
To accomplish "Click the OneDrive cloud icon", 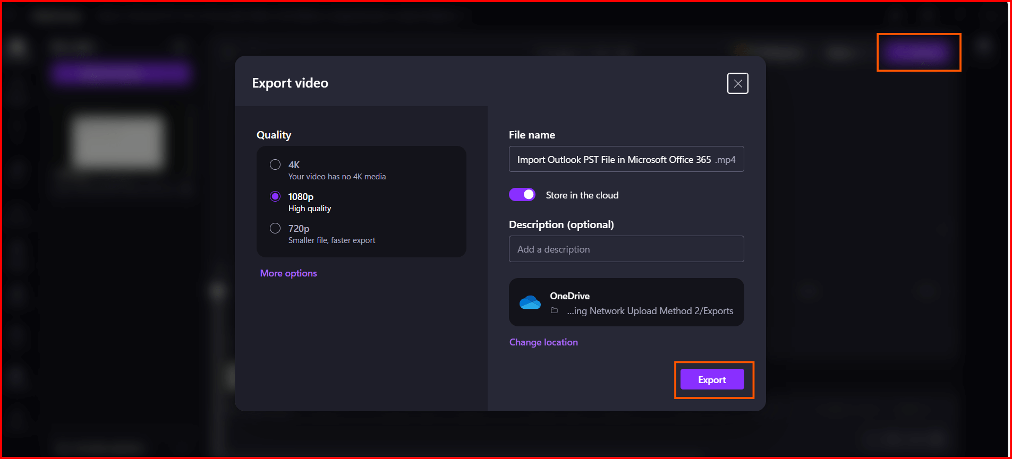I will coord(530,302).
